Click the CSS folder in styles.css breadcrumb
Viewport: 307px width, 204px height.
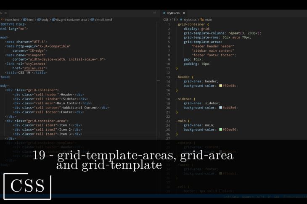click(x=166, y=19)
